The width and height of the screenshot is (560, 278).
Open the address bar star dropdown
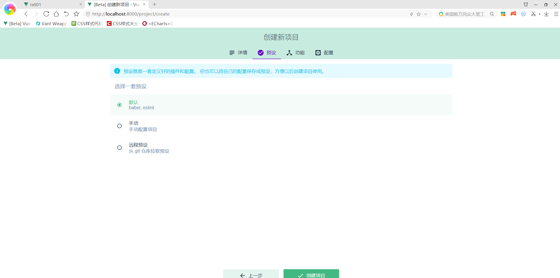(426, 14)
